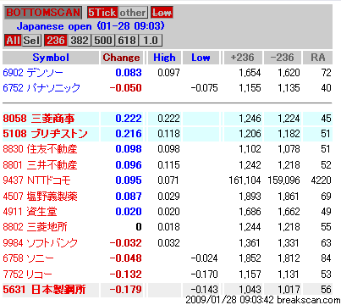This screenshot has width=341, height=305.
Task: Open the 4911 資生堂 symbol
Action: (x=30, y=212)
